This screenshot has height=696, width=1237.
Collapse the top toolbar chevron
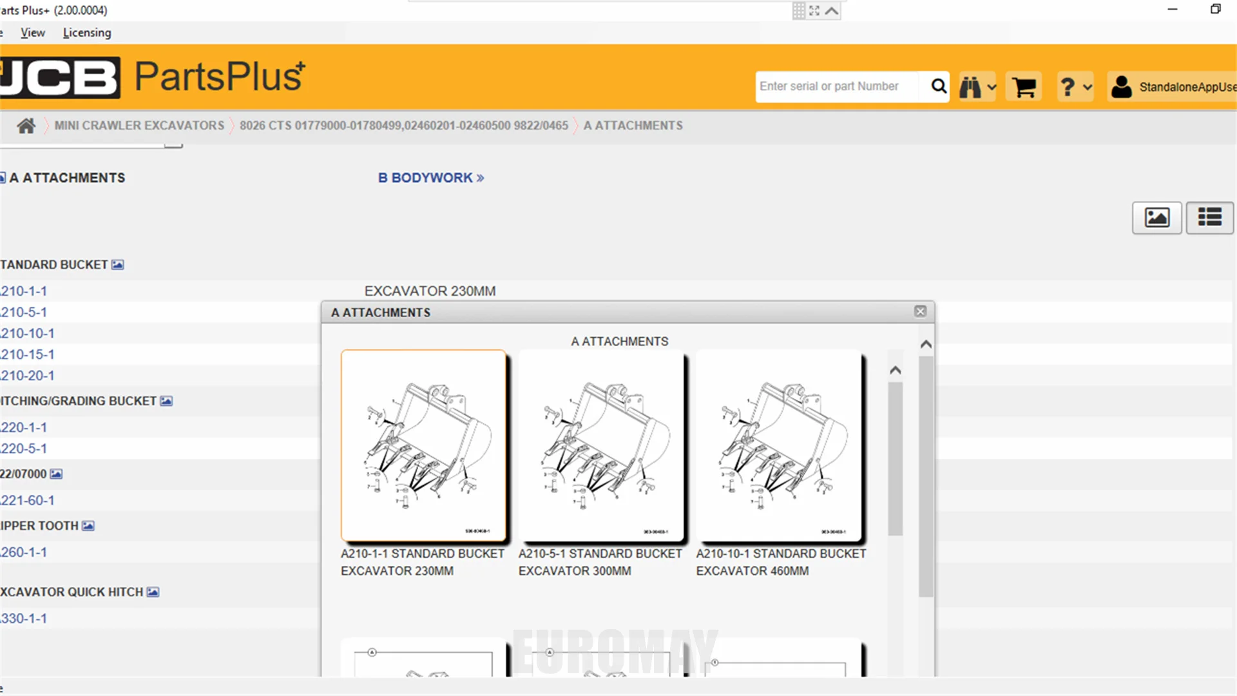click(x=832, y=11)
